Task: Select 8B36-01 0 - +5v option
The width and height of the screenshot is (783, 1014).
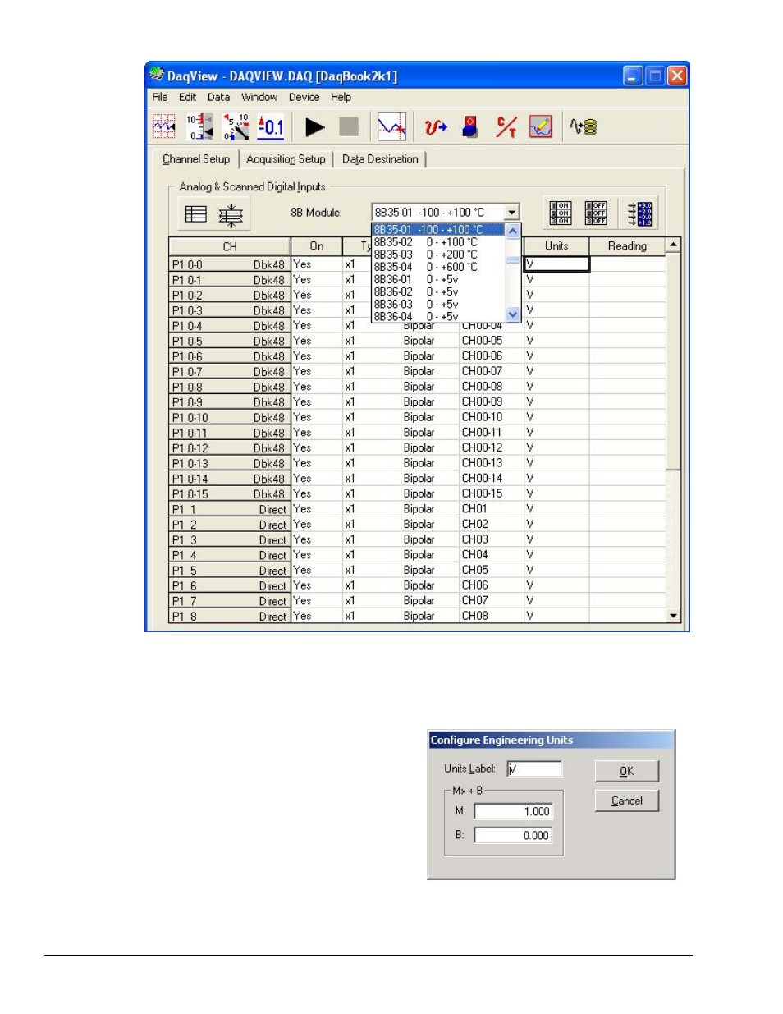Action: tap(438, 279)
